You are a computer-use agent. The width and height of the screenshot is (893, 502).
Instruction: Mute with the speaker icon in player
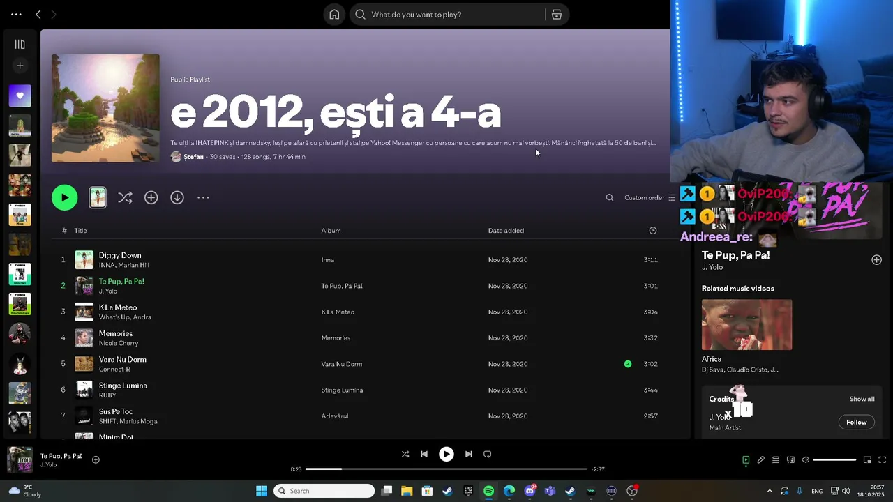(805, 459)
